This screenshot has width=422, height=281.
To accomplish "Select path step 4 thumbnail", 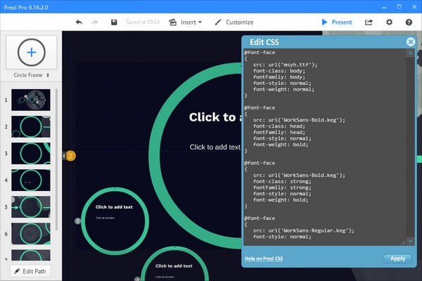I will tap(31, 180).
